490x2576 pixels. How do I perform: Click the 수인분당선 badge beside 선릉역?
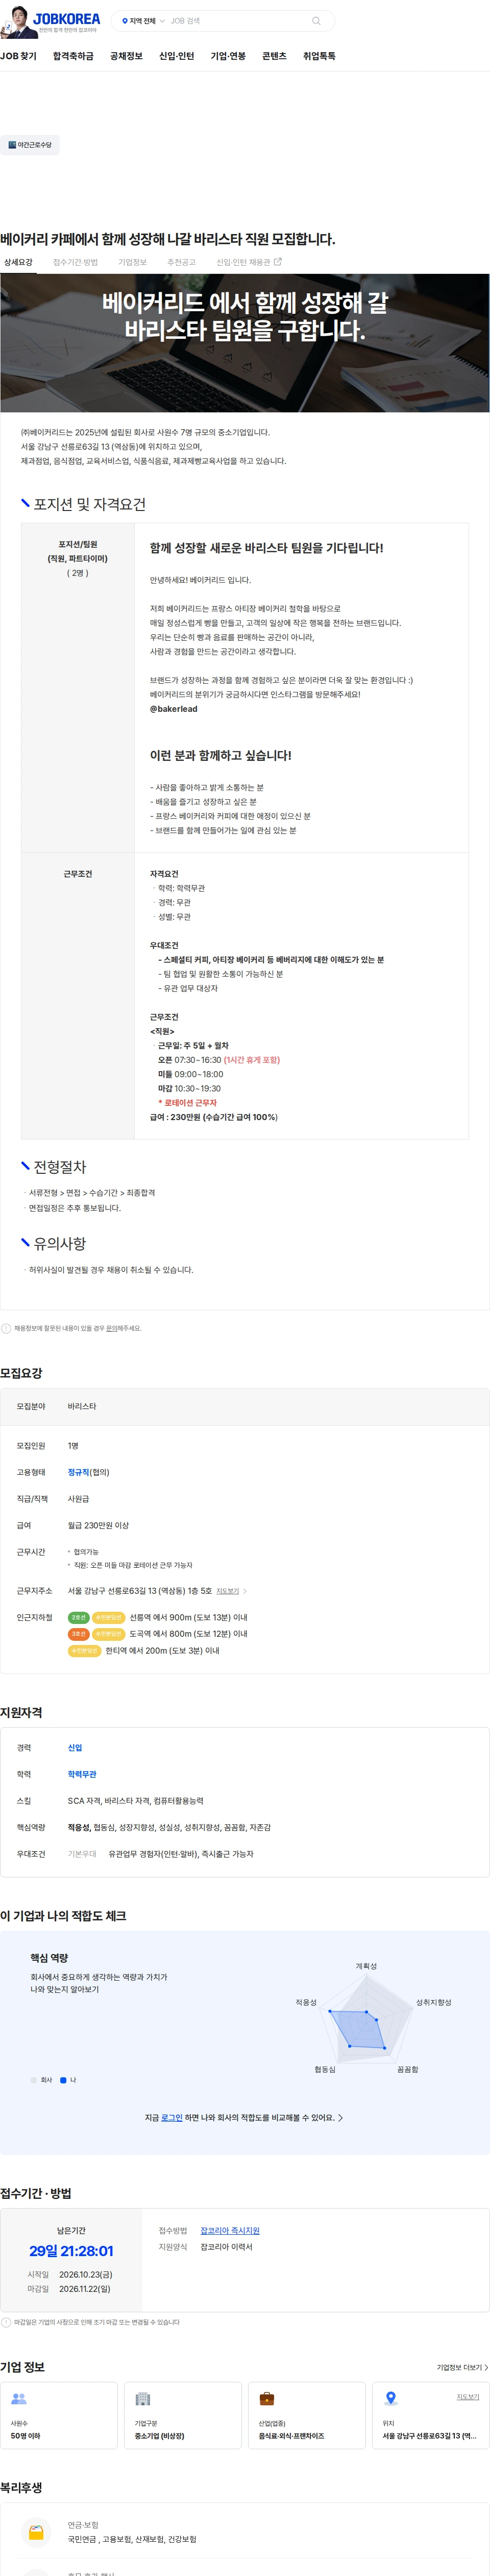coord(109,1617)
